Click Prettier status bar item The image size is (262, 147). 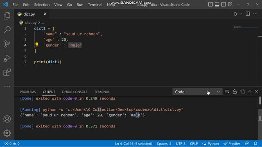tap(232, 143)
